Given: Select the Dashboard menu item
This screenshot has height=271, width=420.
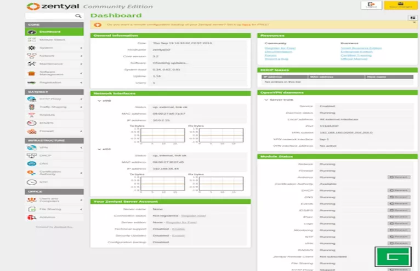Looking at the screenshot, I should pyautogui.click(x=49, y=32).
